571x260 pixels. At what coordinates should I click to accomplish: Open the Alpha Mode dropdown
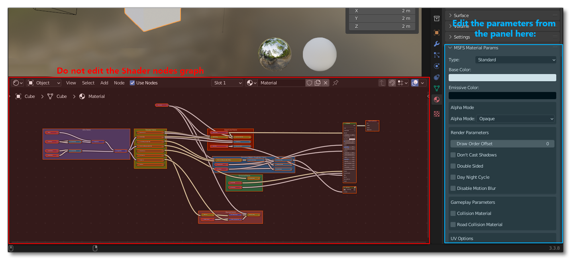pyautogui.click(x=515, y=119)
